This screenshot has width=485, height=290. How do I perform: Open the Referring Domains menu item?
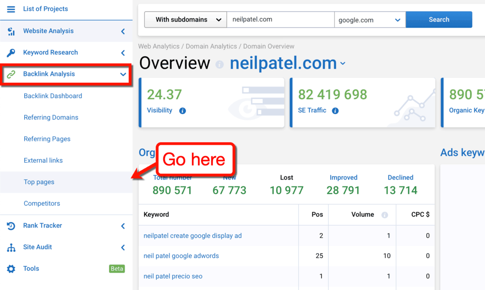click(x=51, y=118)
